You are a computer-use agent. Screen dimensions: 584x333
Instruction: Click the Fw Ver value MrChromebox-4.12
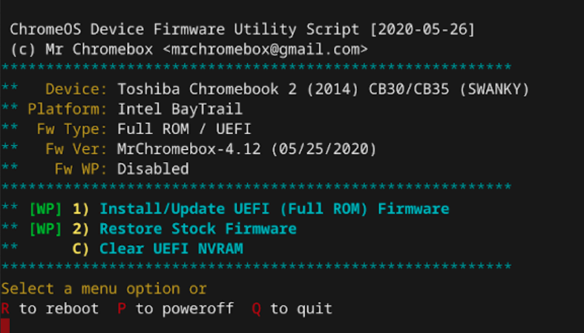pos(189,149)
